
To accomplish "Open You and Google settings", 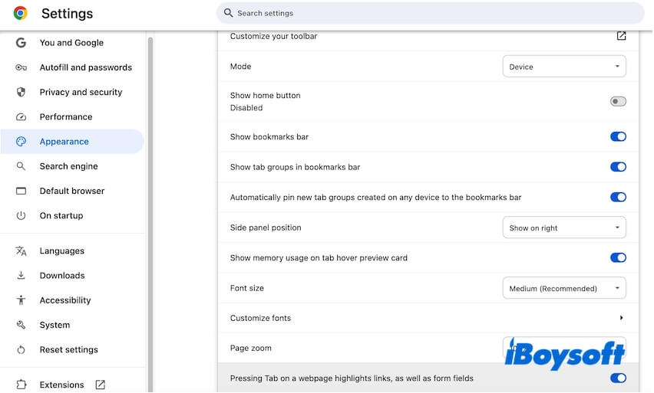I will 73,42.
